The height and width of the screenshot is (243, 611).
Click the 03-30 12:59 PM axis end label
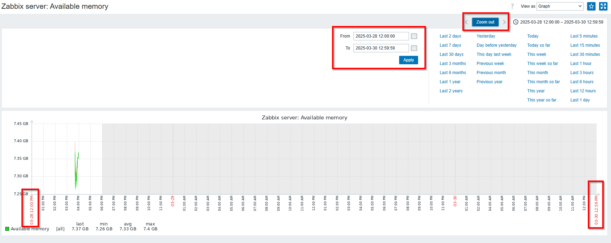[596, 210]
